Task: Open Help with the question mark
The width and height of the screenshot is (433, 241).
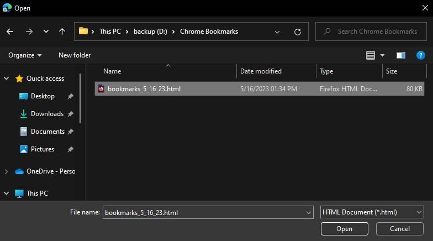Action: pyautogui.click(x=421, y=55)
